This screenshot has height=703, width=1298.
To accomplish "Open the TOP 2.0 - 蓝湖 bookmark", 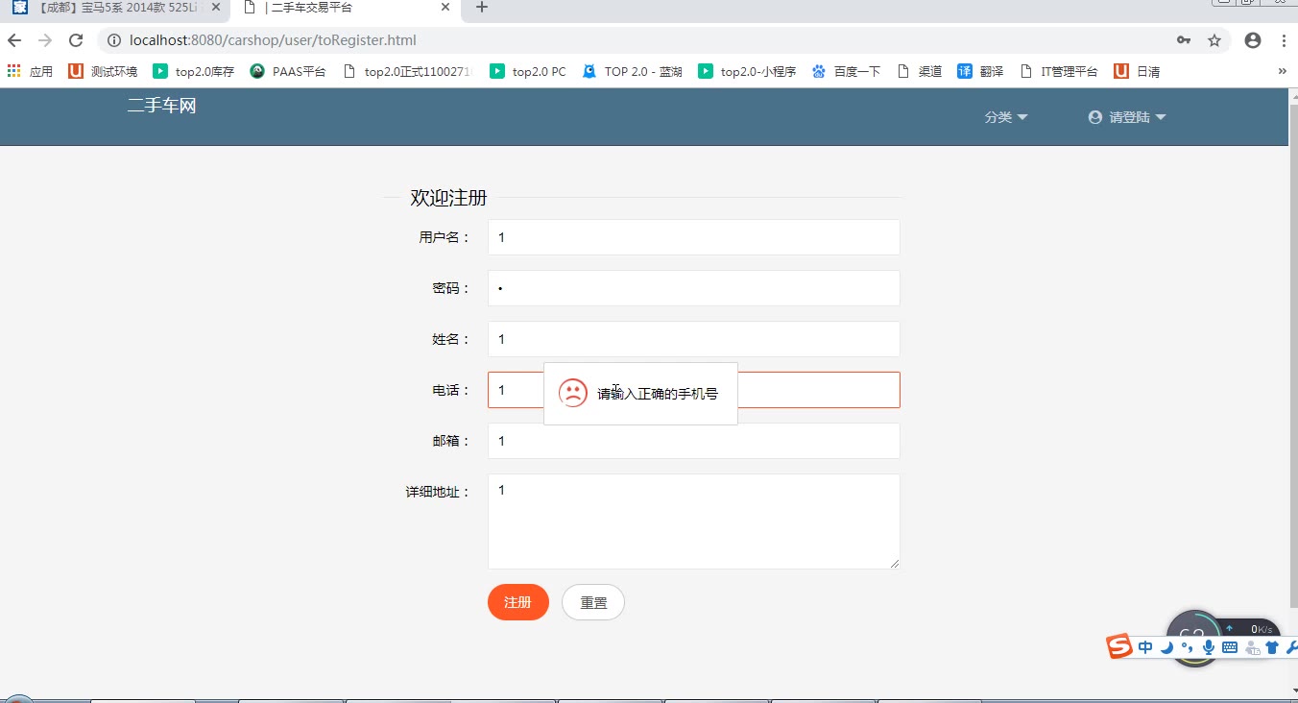I will click(x=632, y=71).
